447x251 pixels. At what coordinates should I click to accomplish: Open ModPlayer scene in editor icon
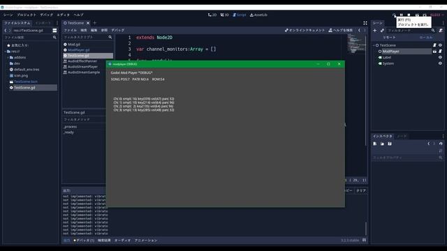[434, 52]
